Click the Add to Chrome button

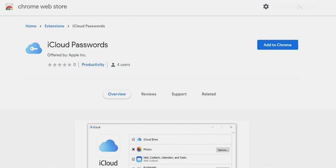tap(278, 45)
